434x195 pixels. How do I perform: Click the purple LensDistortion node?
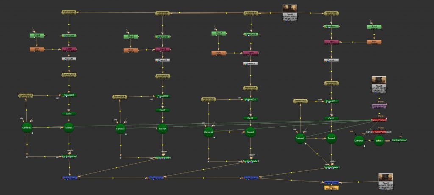point(379,106)
